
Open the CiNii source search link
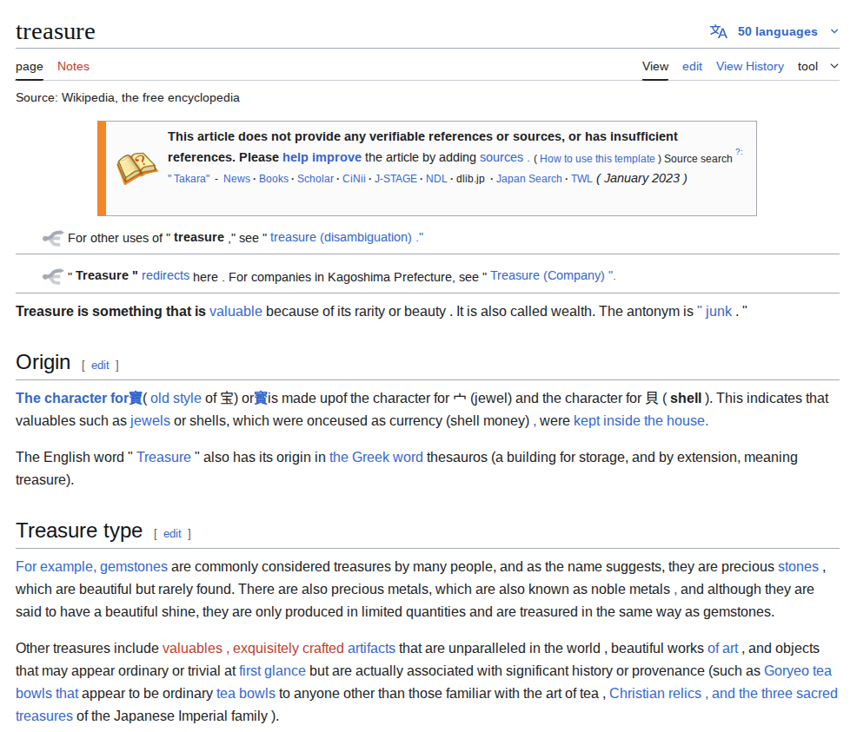[x=354, y=179]
